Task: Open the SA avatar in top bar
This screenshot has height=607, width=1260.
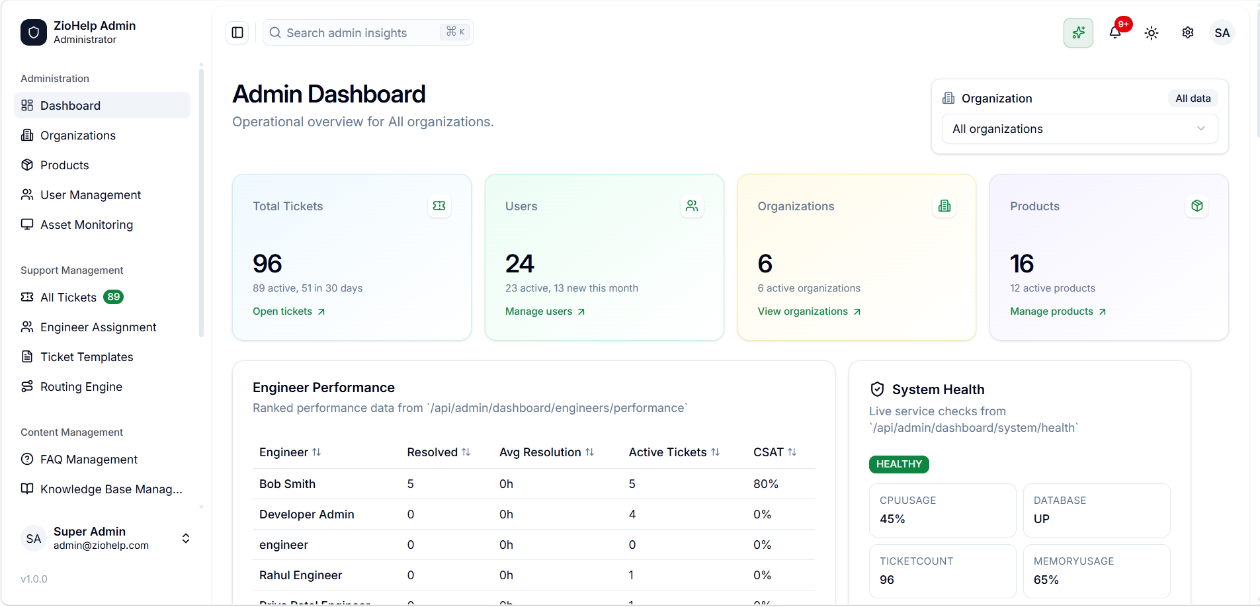Action: point(1222,32)
